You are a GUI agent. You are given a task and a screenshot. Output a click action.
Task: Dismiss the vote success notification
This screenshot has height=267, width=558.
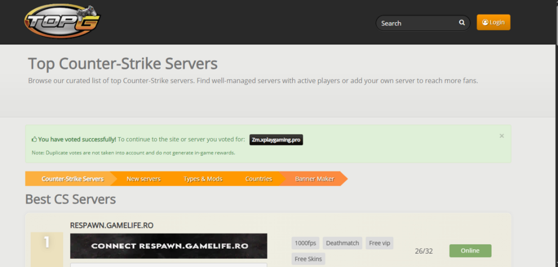click(x=501, y=136)
